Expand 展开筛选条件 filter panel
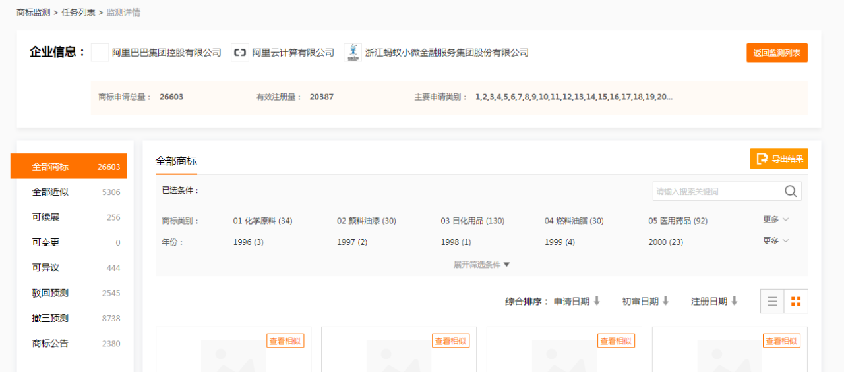Screen dimensions: 844x372 coord(482,265)
